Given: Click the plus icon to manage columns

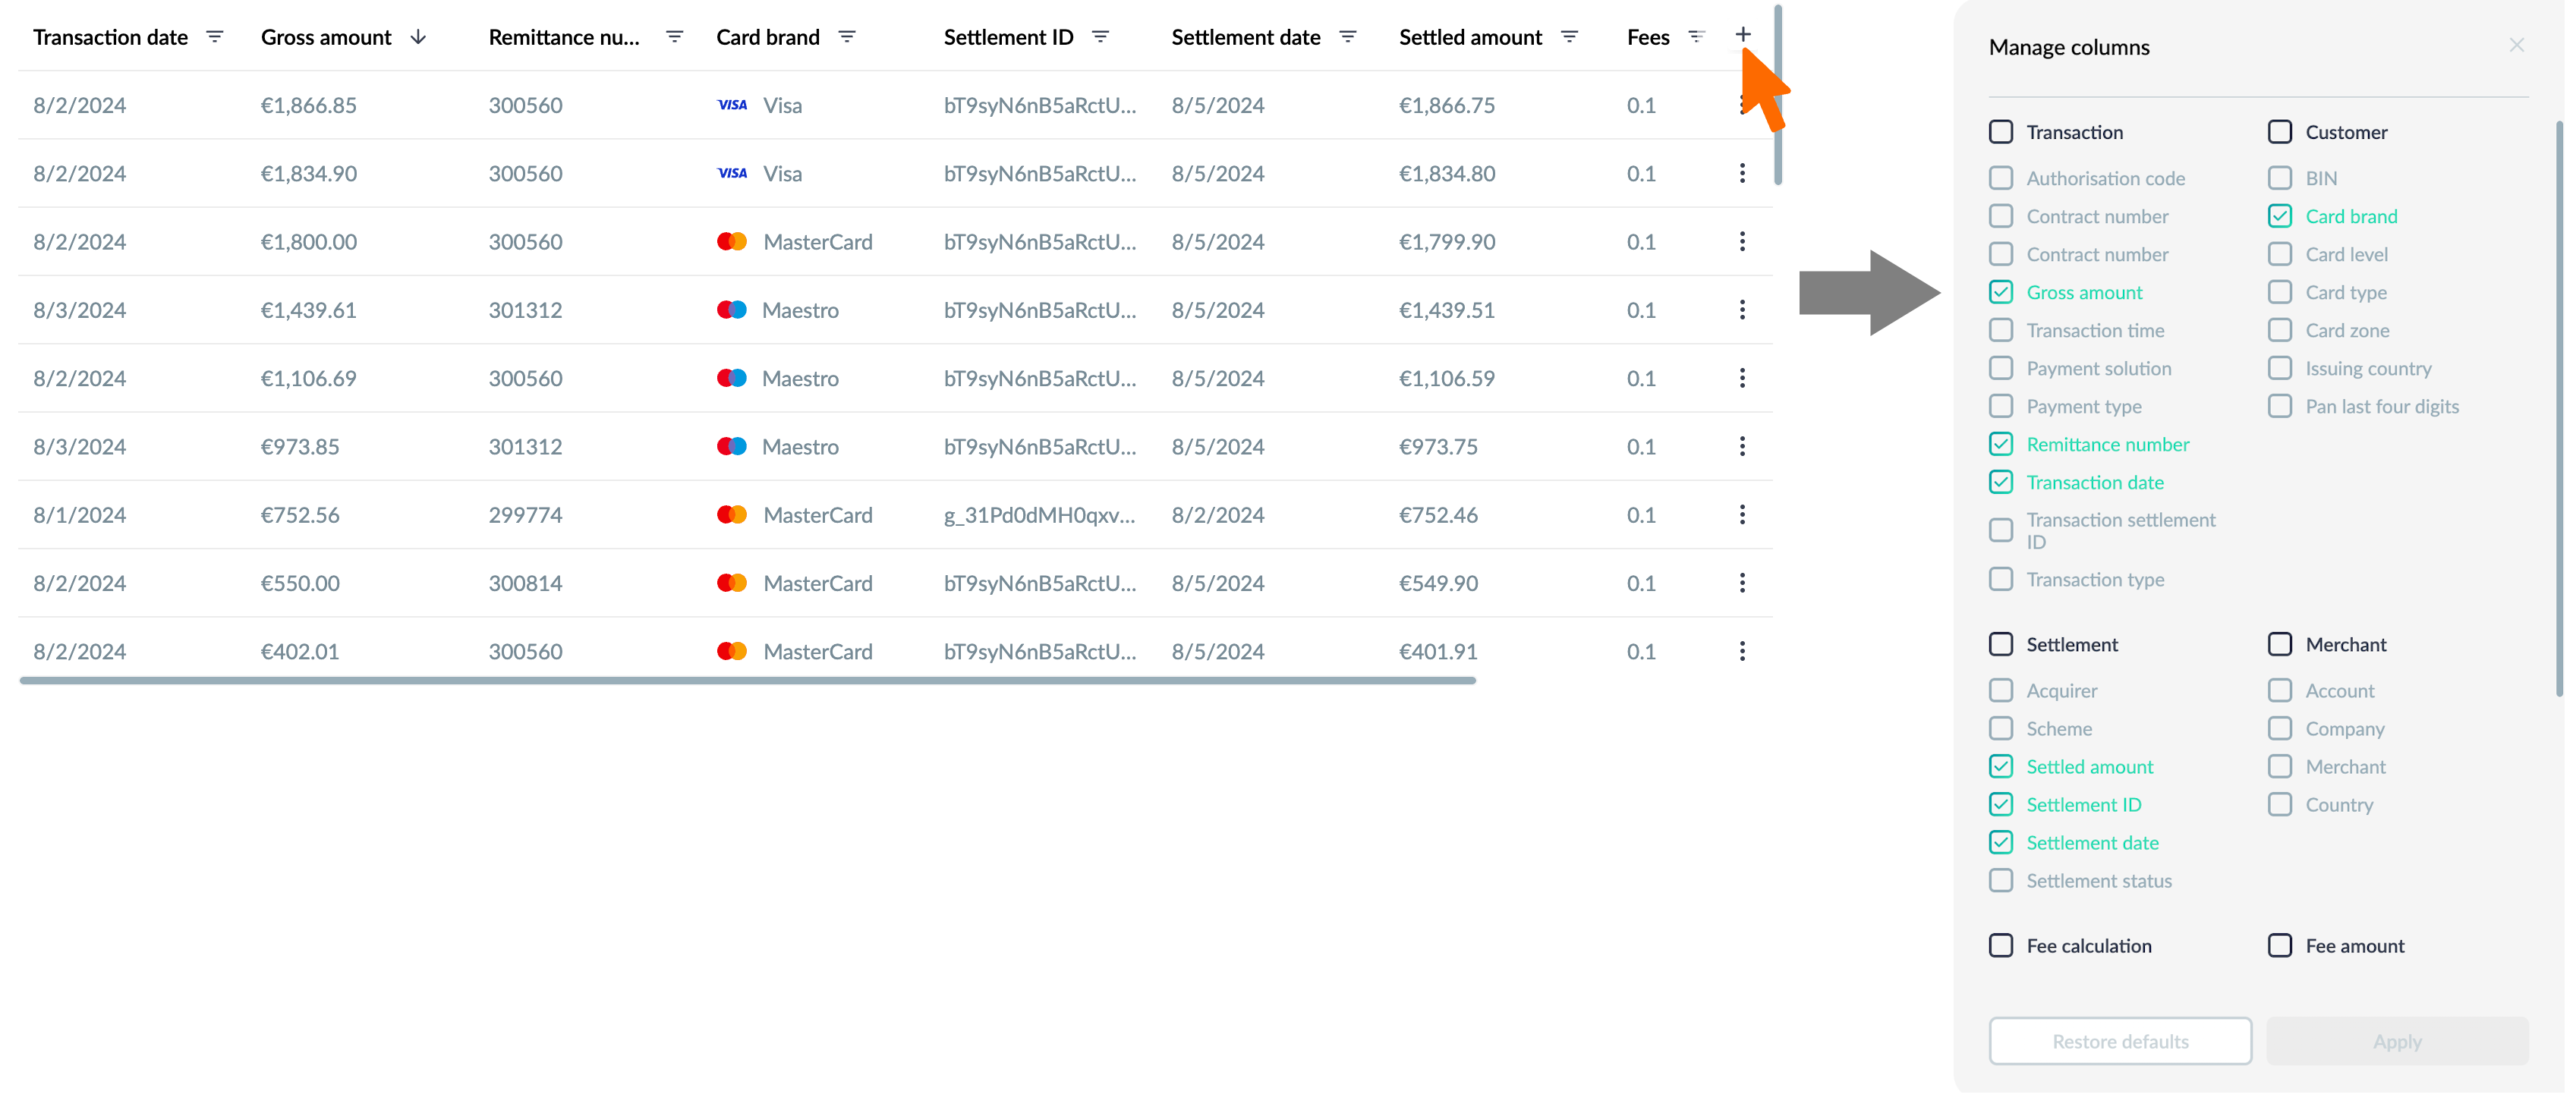Looking at the screenshot, I should [1743, 35].
